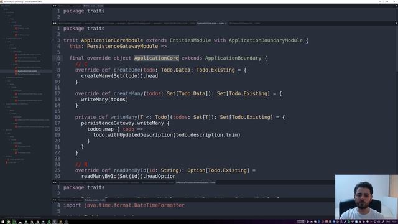Open the tab list dropdown of the ApplicationCore pane

tap(396, 24)
